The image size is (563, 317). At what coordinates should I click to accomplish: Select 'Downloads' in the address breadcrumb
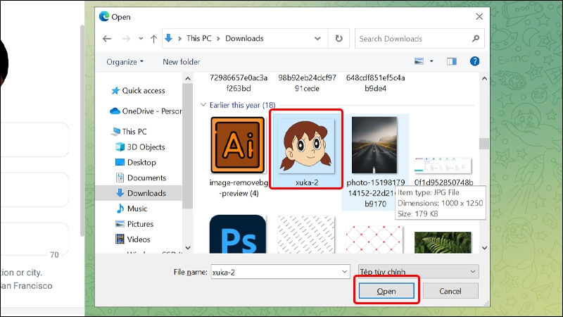(244, 38)
